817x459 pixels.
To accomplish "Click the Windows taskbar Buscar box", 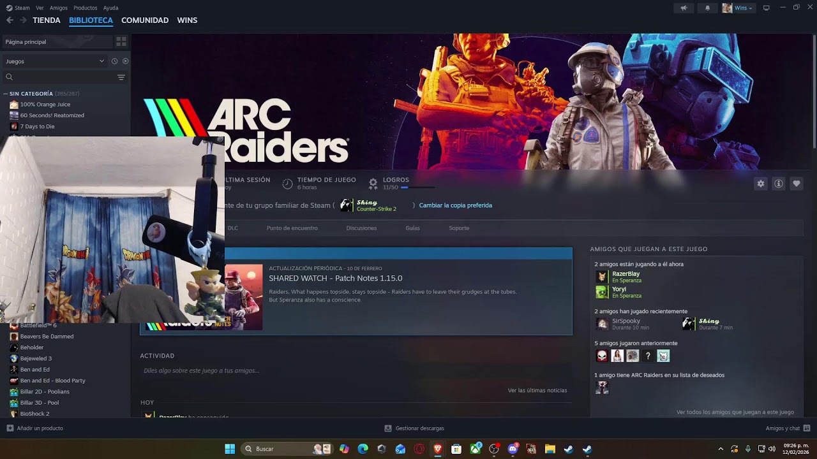I will point(288,449).
